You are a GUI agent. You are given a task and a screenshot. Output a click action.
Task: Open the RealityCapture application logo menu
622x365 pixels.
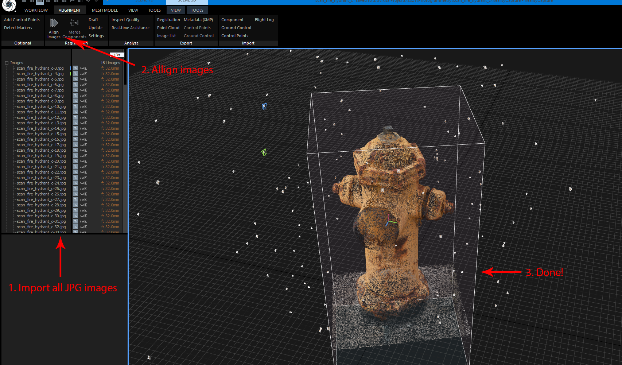click(x=9, y=5)
